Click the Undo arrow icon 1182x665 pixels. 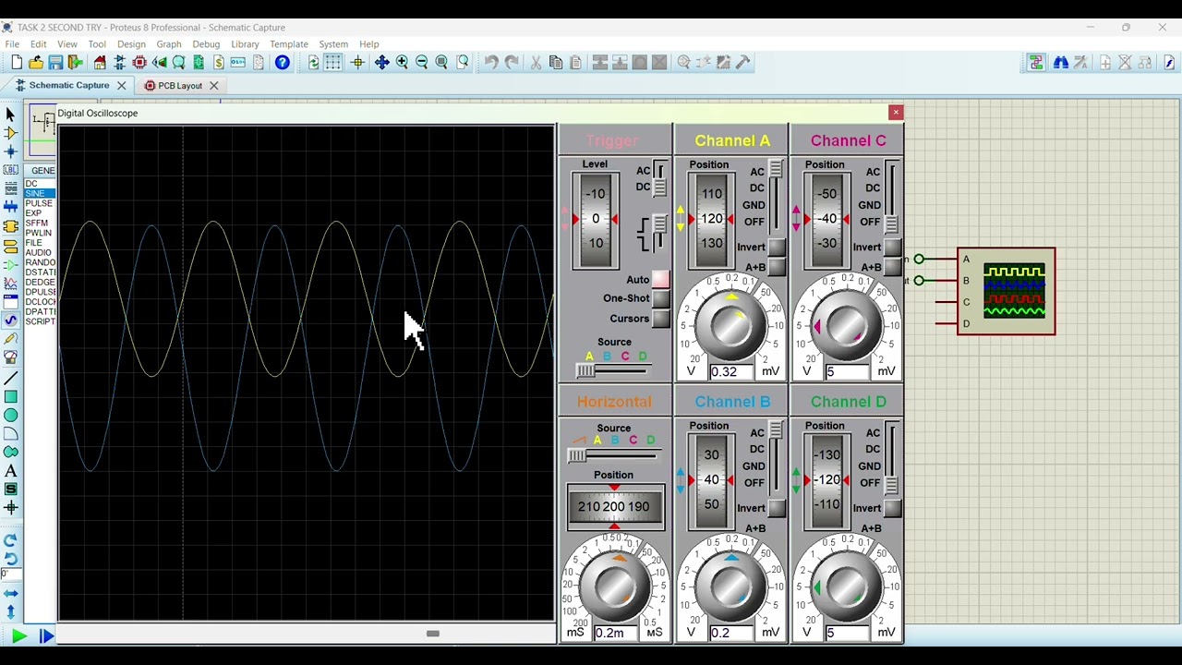[x=491, y=62]
